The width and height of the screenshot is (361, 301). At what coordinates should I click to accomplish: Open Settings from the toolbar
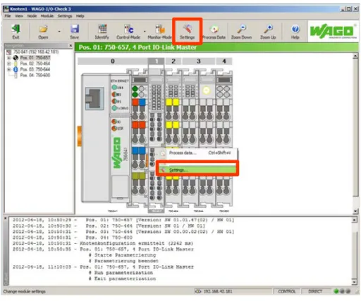coord(188,32)
